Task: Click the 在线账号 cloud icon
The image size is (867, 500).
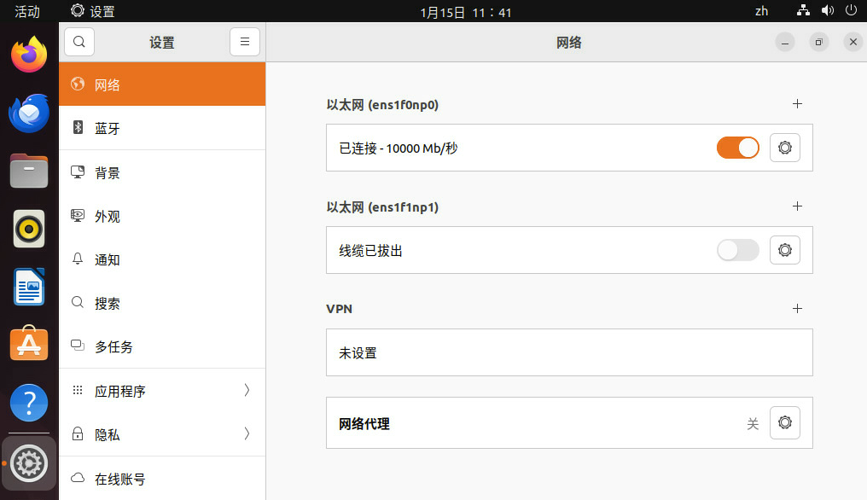Action: pyautogui.click(x=78, y=478)
